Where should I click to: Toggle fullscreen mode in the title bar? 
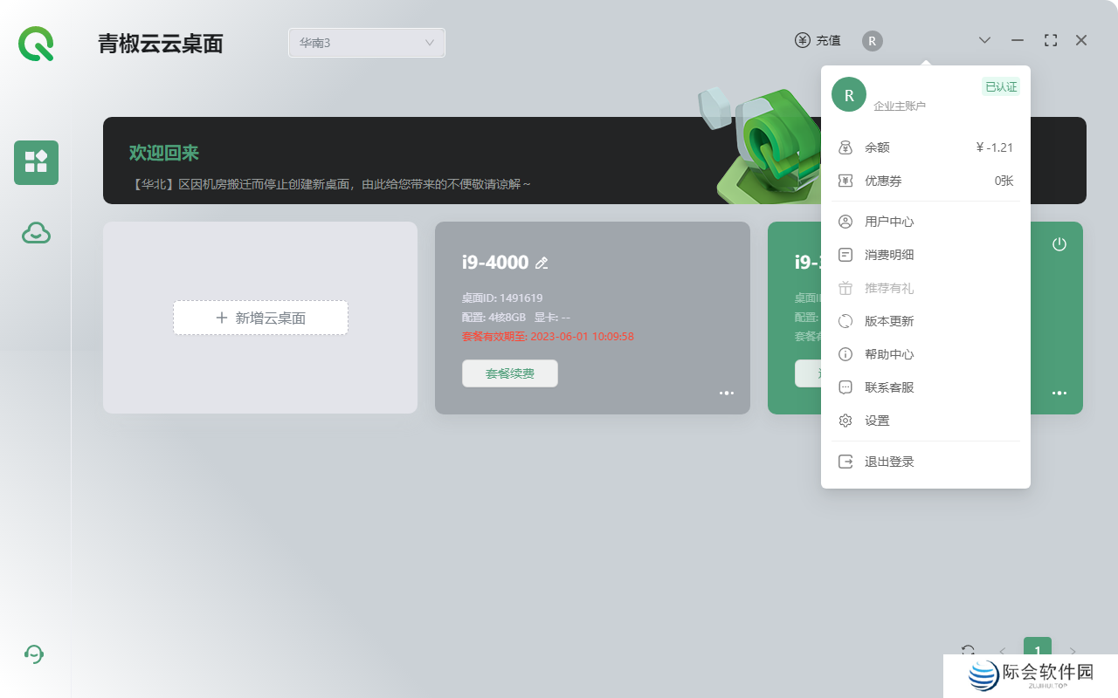click(1050, 40)
